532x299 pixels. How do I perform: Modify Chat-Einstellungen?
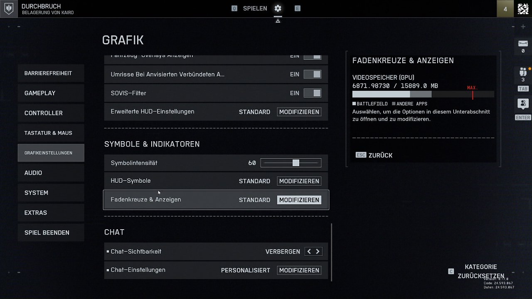coord(299,270)
